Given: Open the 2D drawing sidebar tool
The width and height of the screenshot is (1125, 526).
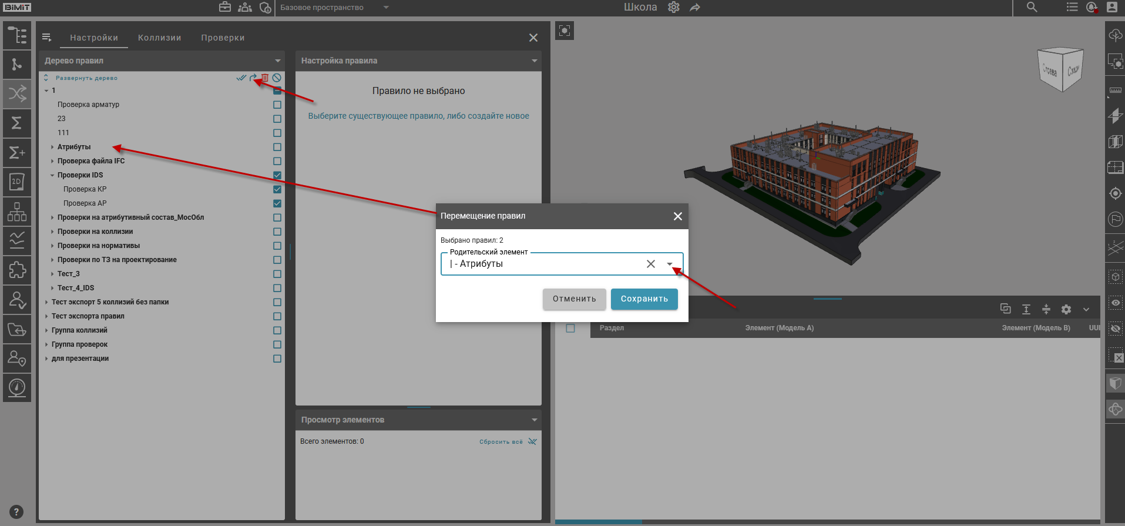Looking at the screenshot, I should click(17, 182).
